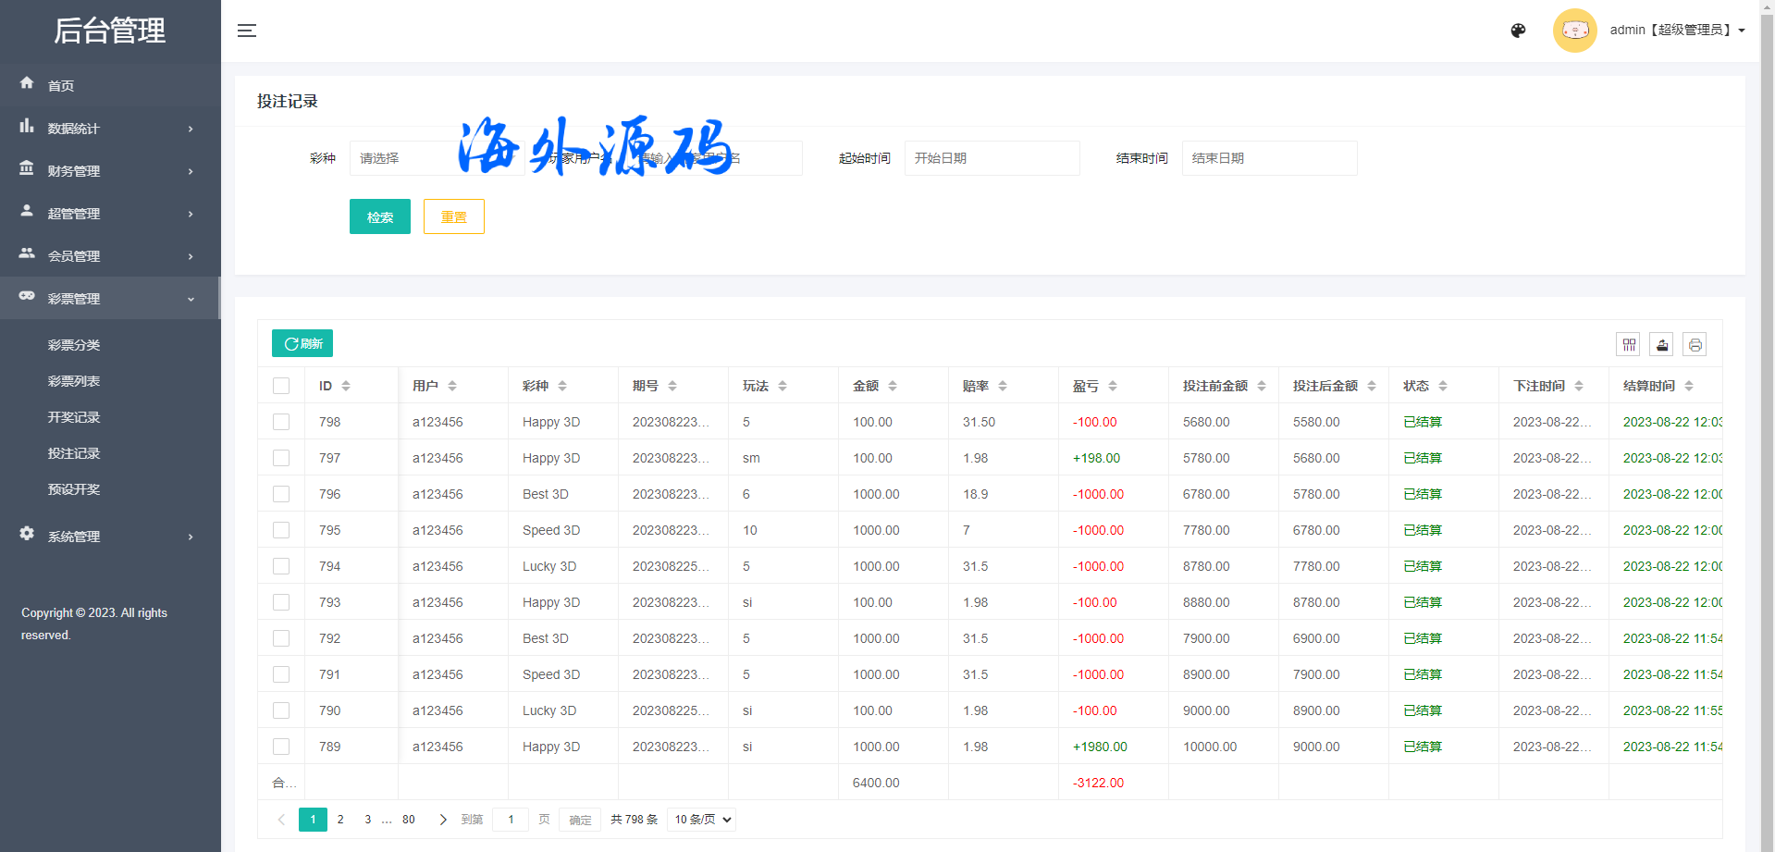Open 彩票分类 submenu item
This screenshot has width=1775, height=852.
pos(74,345)
